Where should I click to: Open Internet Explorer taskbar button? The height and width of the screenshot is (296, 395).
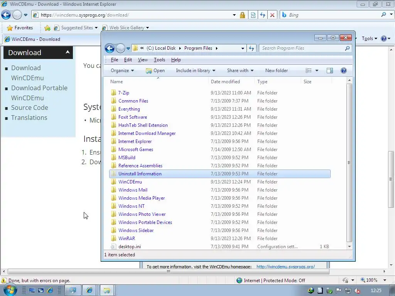[x=89, y=291]
